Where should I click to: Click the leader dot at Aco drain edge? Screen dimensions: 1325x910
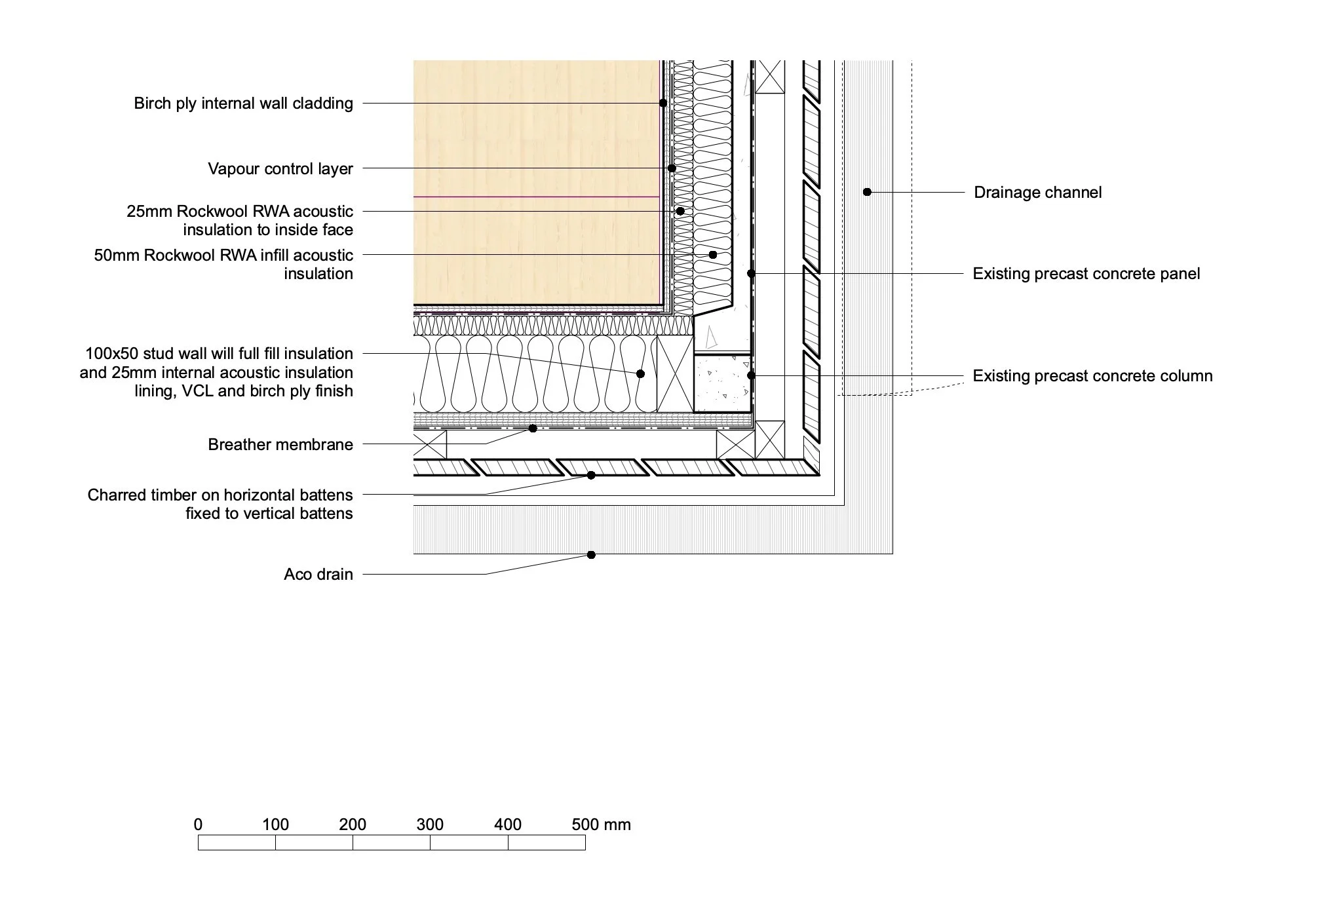click(591, 555)
